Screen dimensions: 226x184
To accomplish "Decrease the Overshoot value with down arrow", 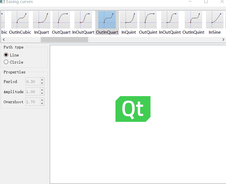I will click(x=42, y=104).
